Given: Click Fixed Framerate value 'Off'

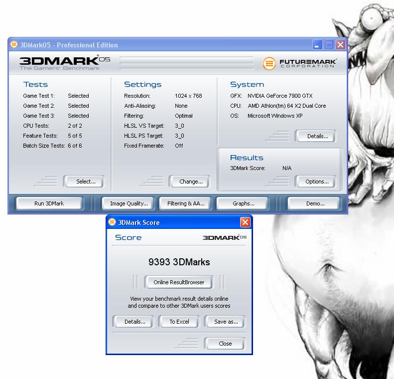Looking at the screenshot, I should (x=179, y=146).
